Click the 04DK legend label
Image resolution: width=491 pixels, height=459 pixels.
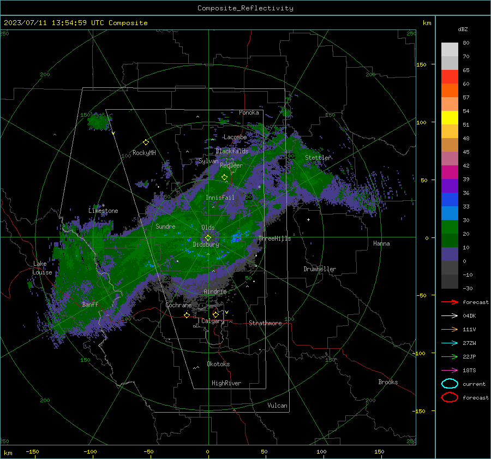(469, 316)
